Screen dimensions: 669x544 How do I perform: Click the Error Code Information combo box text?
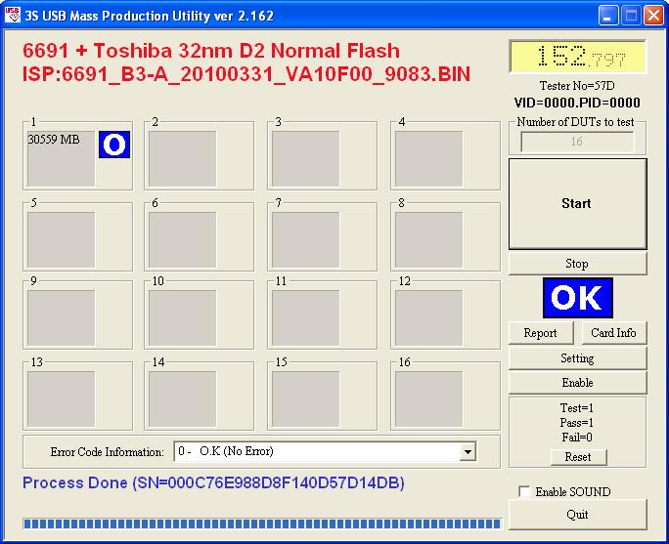coord(315,452)
